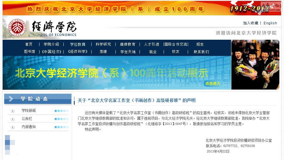Viewport: 284px width, 160px height.
Task: Select 科学研究 in the navigation bar
Action: point(103,44)
